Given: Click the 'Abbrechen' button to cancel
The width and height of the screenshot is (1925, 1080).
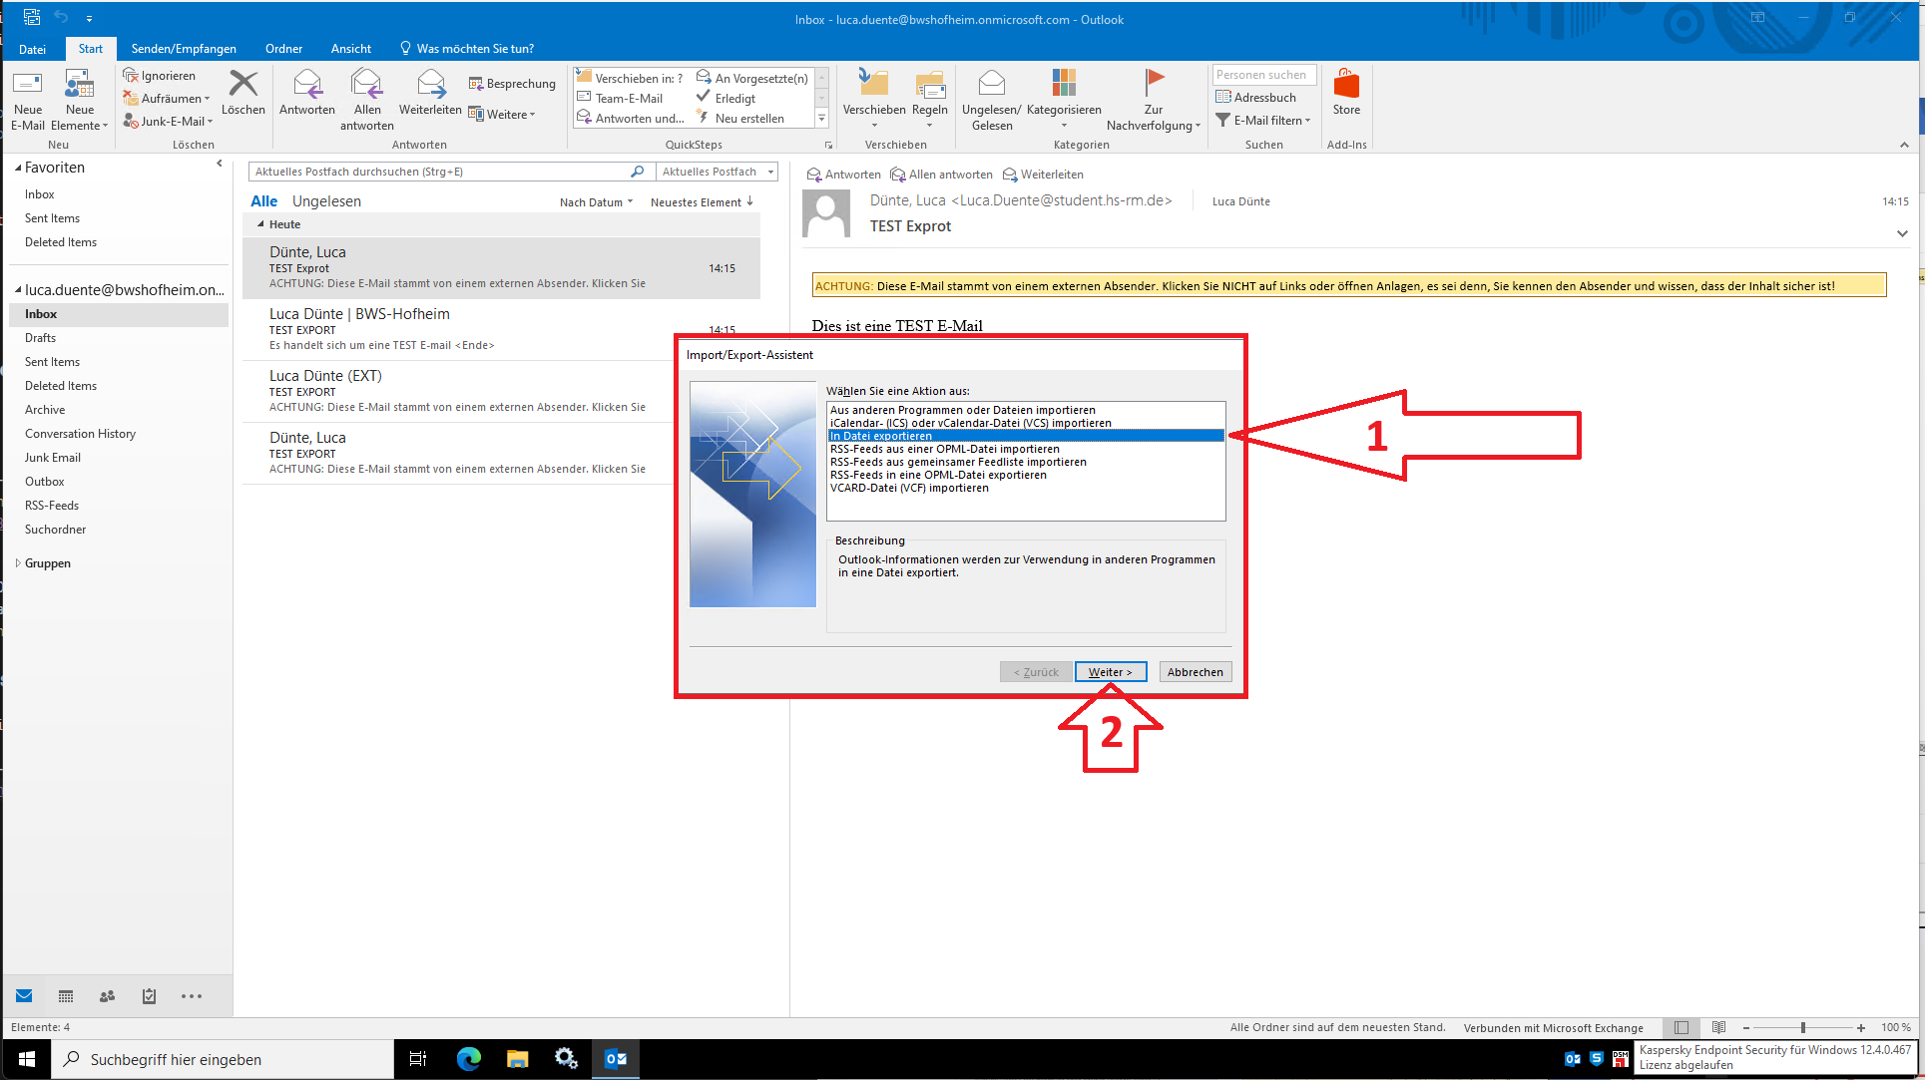Looking at the screenshot, I should (1193, 671).
